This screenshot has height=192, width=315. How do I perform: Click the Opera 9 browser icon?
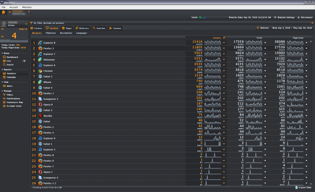click(40, 105)
